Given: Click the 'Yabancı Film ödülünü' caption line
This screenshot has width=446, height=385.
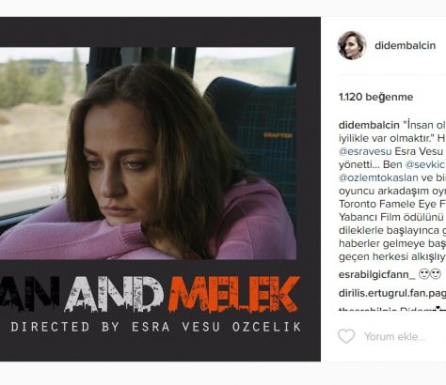Looking at the screenshot, I should coord(390,217).
